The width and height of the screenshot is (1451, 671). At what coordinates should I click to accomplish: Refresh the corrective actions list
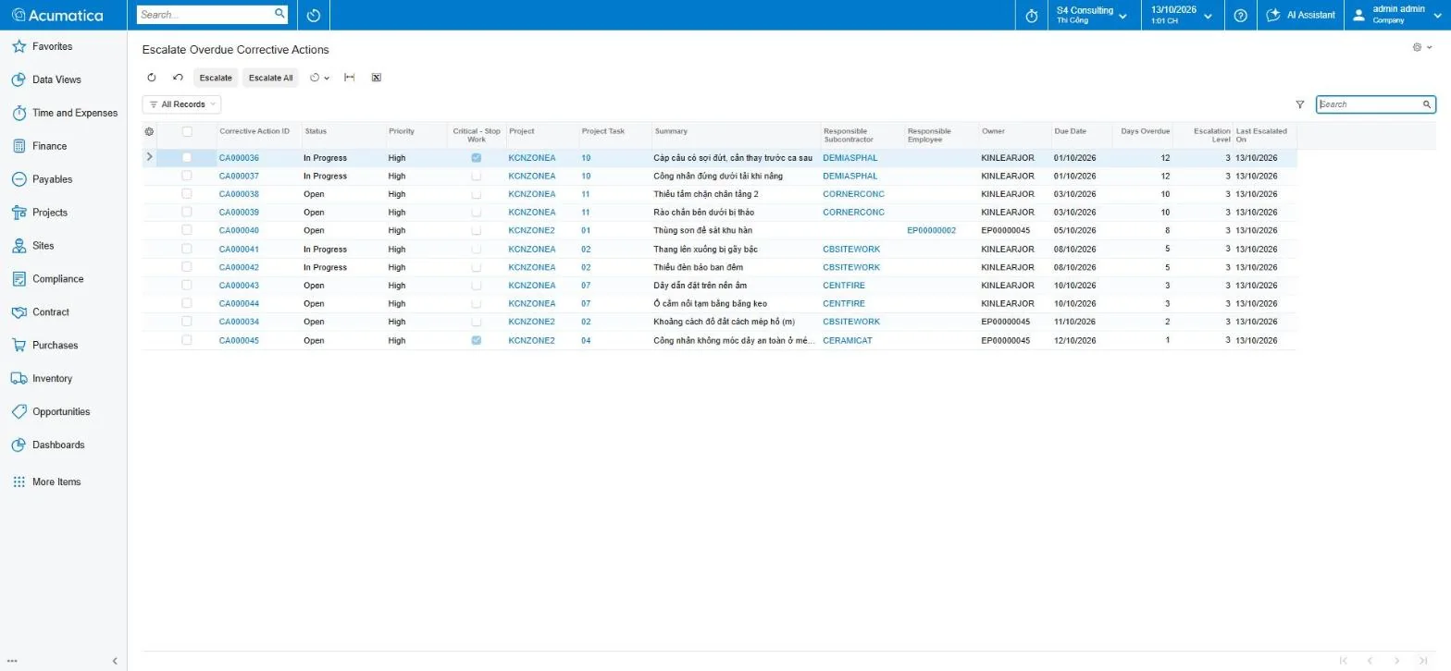tap(152, 78)
